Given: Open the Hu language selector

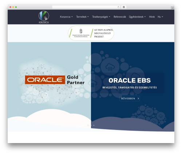Looking at the screenshot, I should point(160,17).
